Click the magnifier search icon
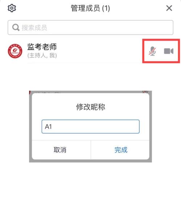Image resolution: width=181 pixels, height=212 pixels. coord(16,28)
